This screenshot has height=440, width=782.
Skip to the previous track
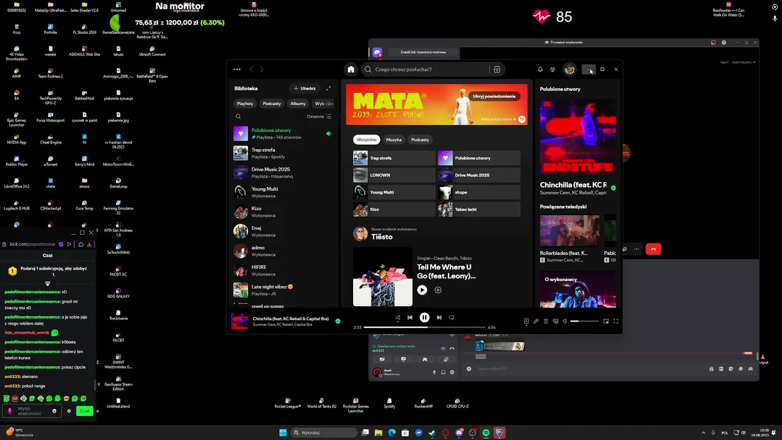coord(410,317)
